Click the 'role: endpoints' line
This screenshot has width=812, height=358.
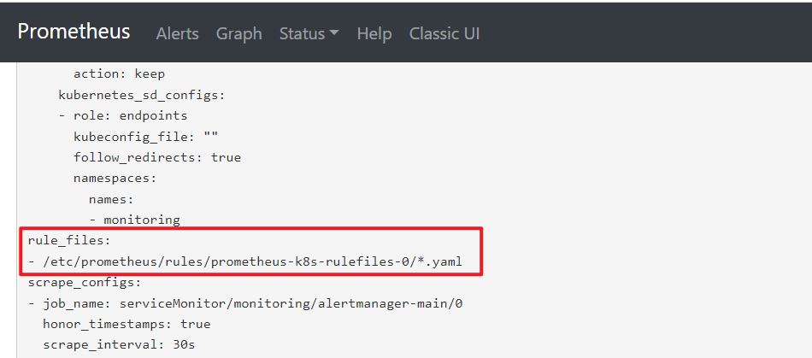pyautogui.click(x=122, y=115)
